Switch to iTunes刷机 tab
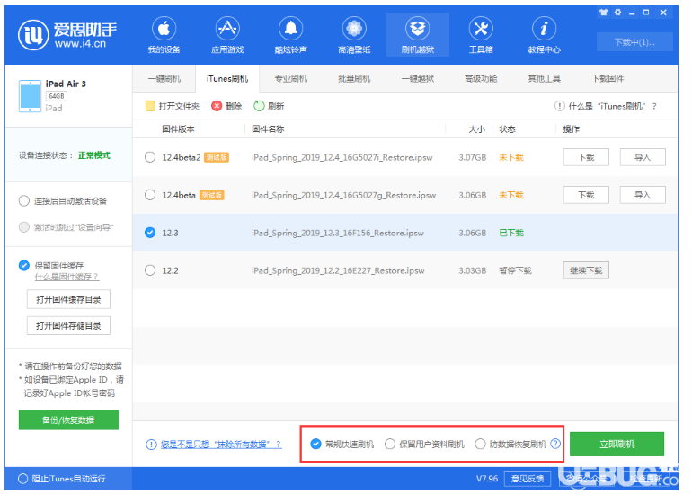 pos(227,78)
